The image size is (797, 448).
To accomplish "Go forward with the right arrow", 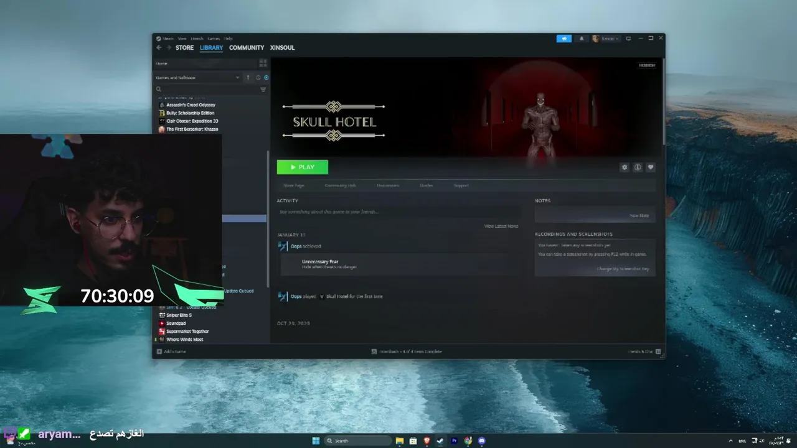I will [168, 48].
